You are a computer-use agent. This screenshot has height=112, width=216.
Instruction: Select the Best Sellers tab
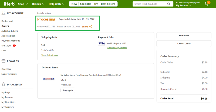click(x=108, y=4)
